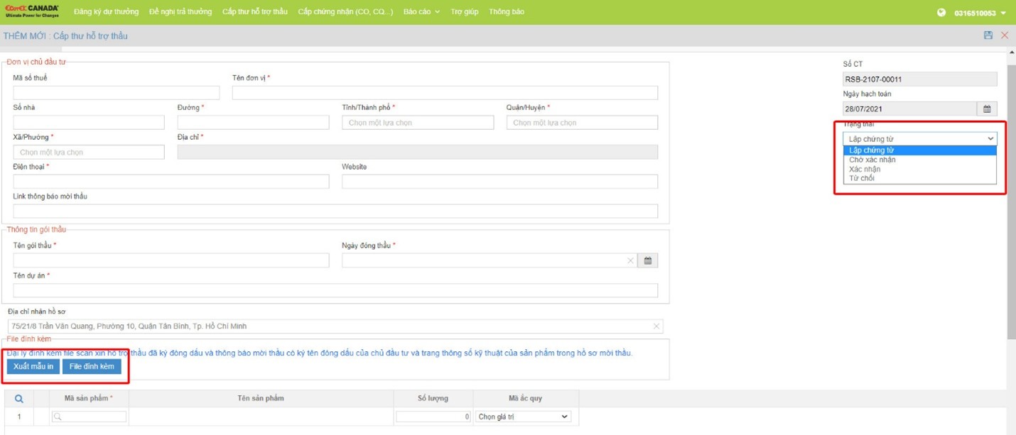Viewport: 1016px width, 435px height.
Task: Choose Chờ xác nhận status option
Action: [x=920, y=160]
